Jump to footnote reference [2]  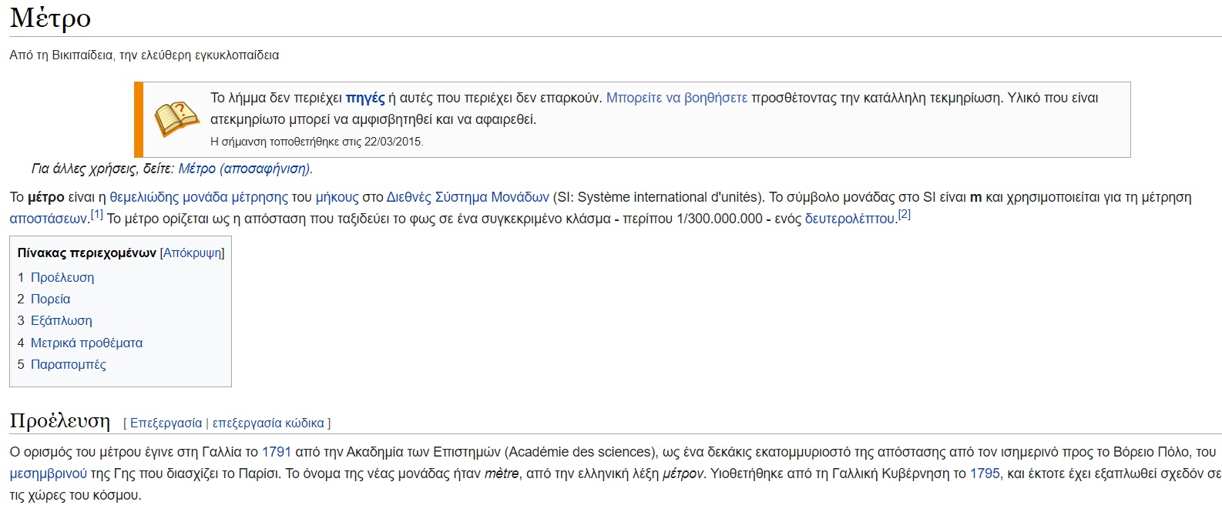[x=905, y=215]
